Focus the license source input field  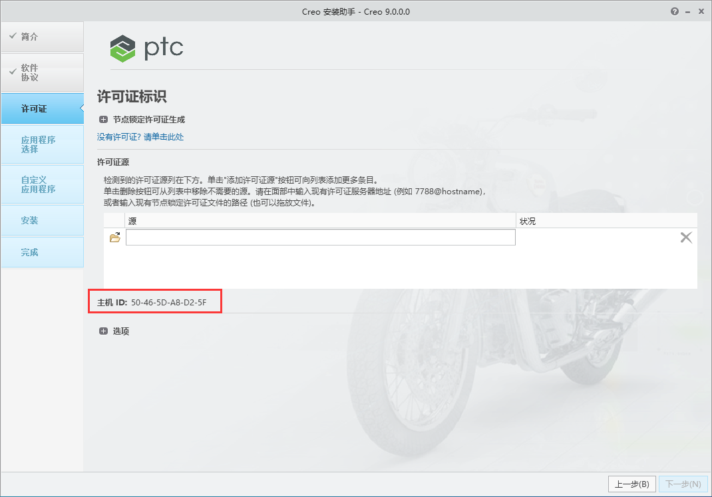[x=321, y=238]
